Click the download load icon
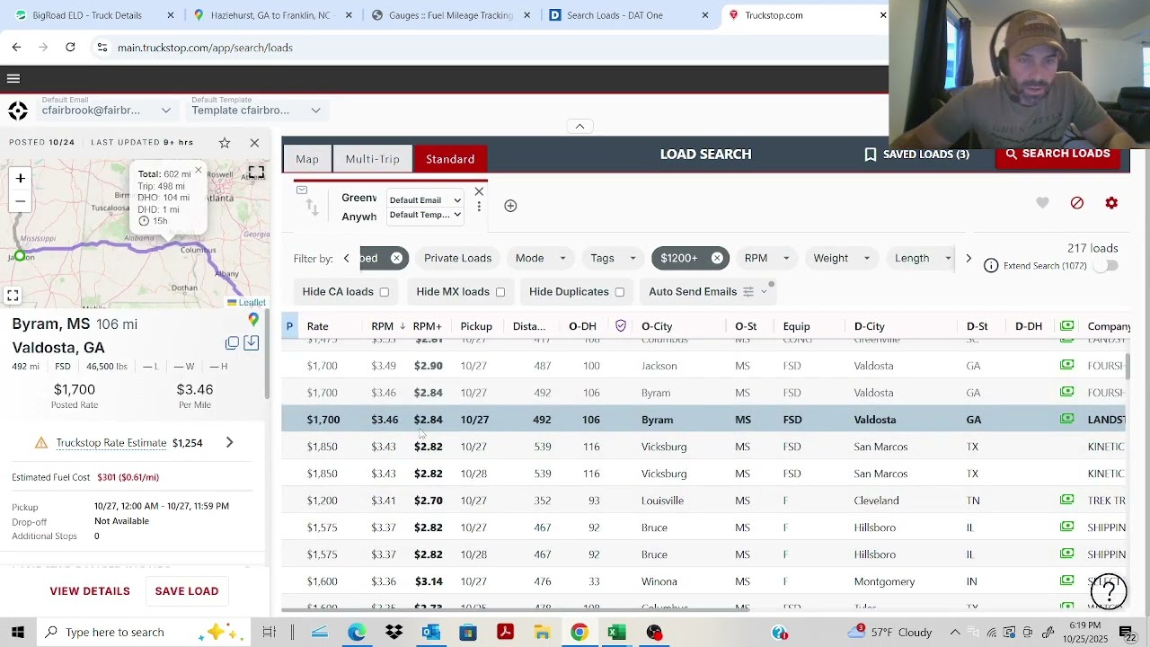 pos(251,342)
